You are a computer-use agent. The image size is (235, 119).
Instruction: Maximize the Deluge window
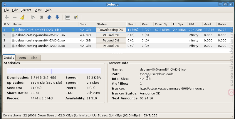pos(225,4)
